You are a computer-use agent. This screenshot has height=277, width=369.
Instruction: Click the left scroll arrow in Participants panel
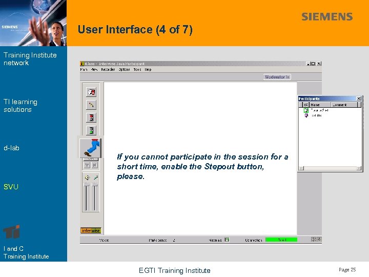pyautogui.click(x=301, y=168)
